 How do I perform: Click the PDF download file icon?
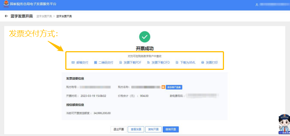coord(121,63)
